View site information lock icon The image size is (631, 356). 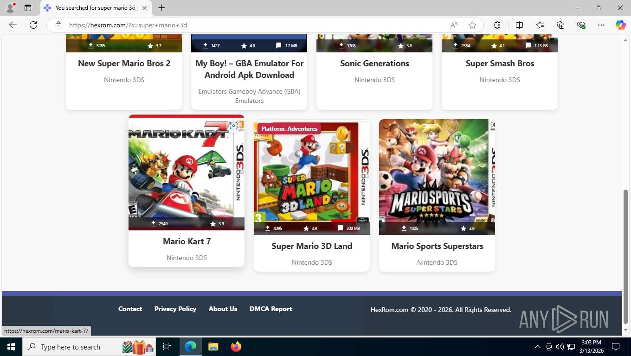coord(58,25)
